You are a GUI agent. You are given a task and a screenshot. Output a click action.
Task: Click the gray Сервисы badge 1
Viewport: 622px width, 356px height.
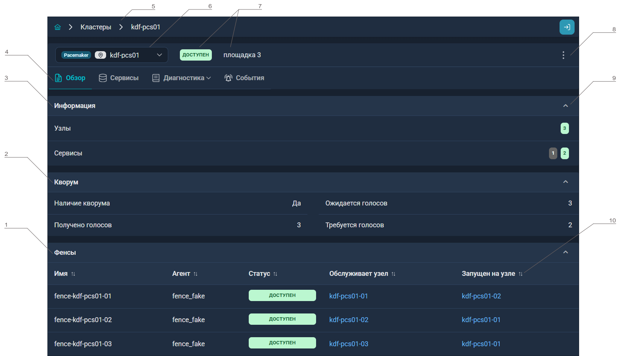click(553, 153)
